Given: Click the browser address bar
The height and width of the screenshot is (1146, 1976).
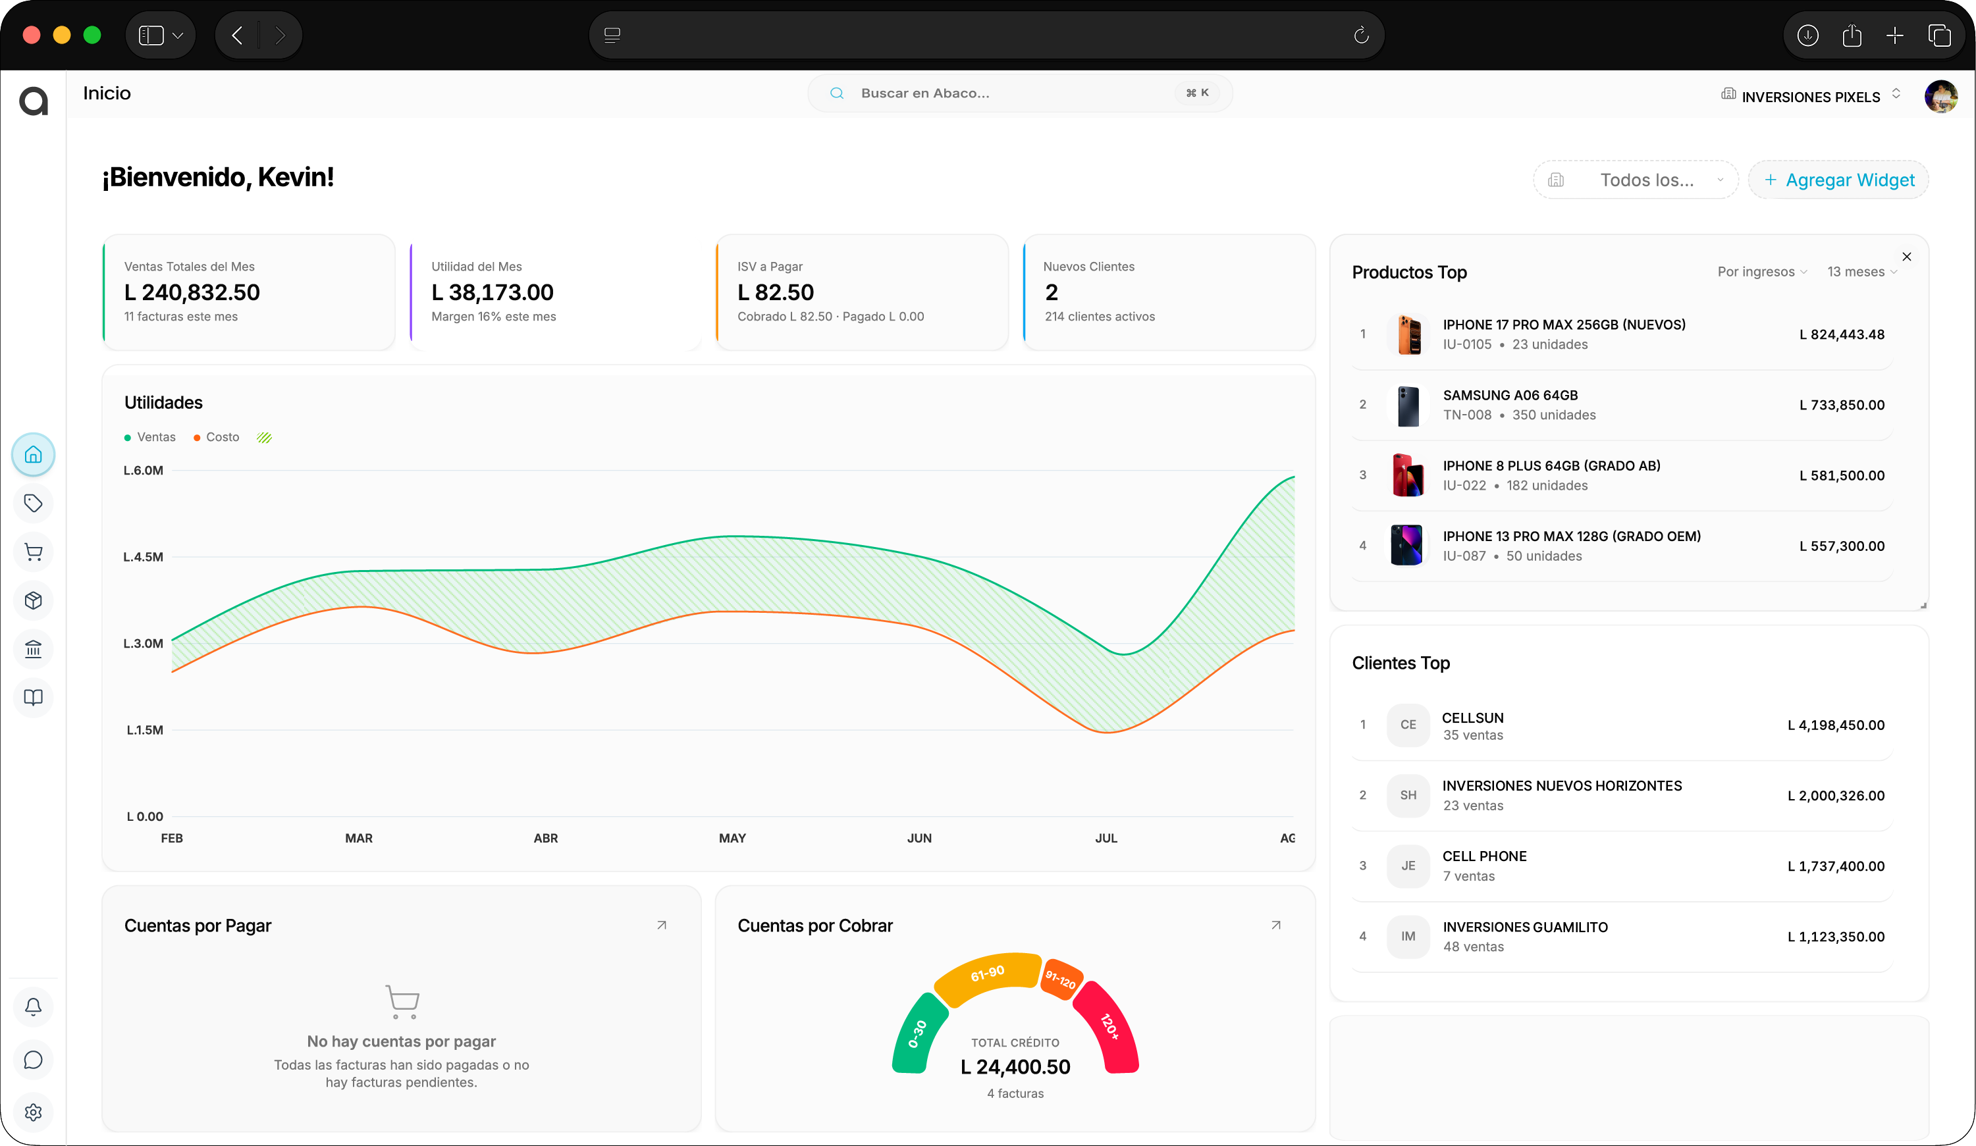Looking at the screenshot, I should click(x=986, y=34).
